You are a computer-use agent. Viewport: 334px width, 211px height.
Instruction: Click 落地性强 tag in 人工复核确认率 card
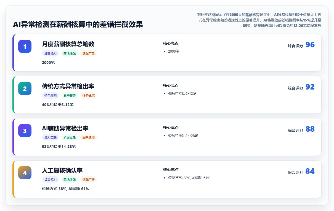point(70,180)
